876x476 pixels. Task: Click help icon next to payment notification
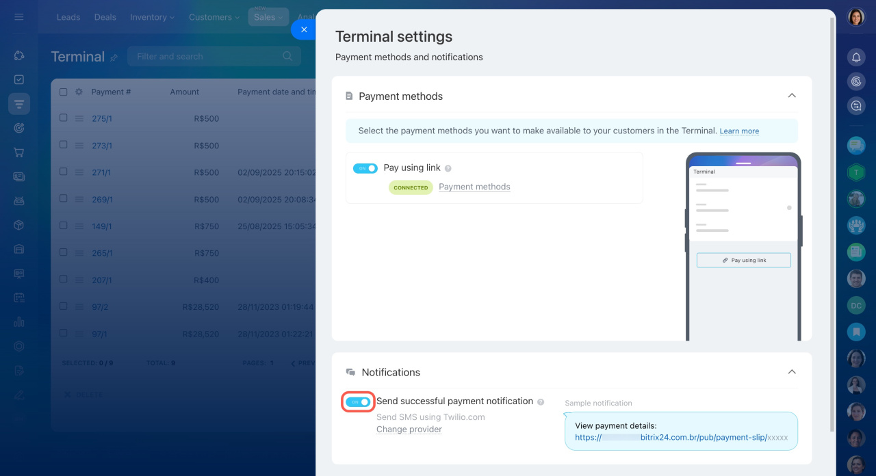(x=541, y=402)
